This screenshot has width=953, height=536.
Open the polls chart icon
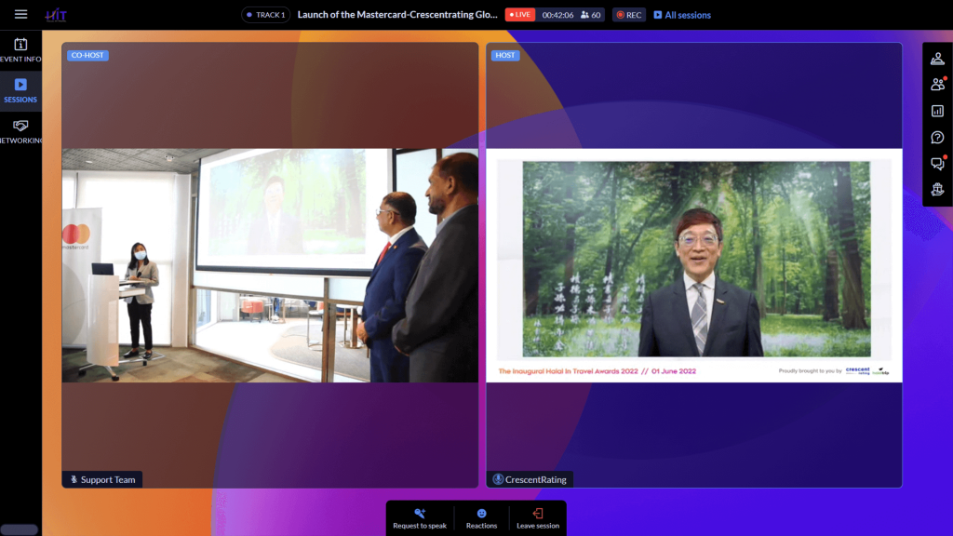(937, 111)
